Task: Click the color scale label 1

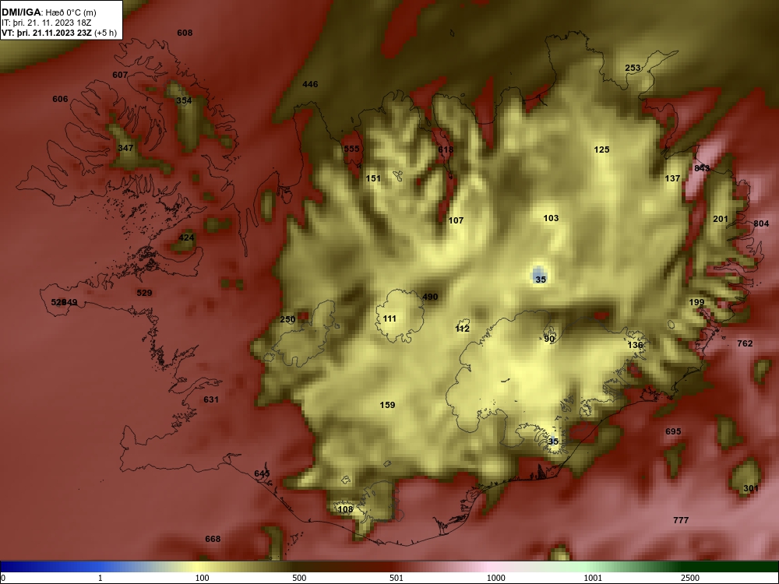Action: pos(100,578)
